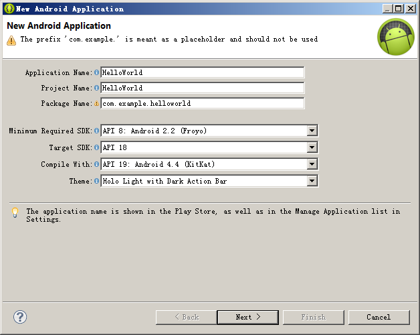Click the warning triangle in header
420x335 pixels.
[11, 40]
